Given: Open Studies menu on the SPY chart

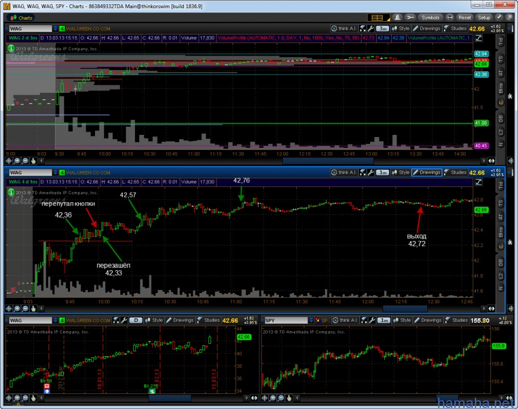Looking at the screenshot, I should pyautogui.click(x=456, y=320).
